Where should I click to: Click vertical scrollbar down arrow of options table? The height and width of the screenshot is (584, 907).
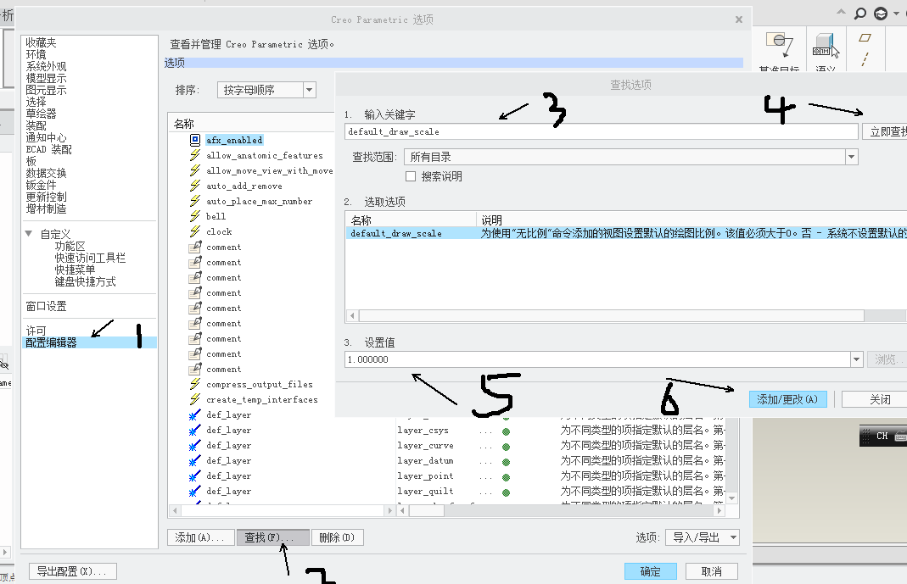click(x=731, y=498)
